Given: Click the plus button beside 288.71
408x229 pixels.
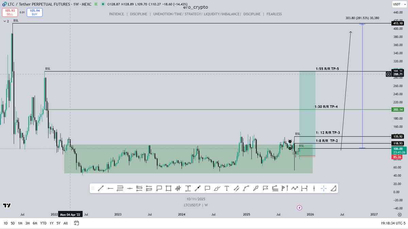Looking at the screenshot, I should (x=388, y=74).
